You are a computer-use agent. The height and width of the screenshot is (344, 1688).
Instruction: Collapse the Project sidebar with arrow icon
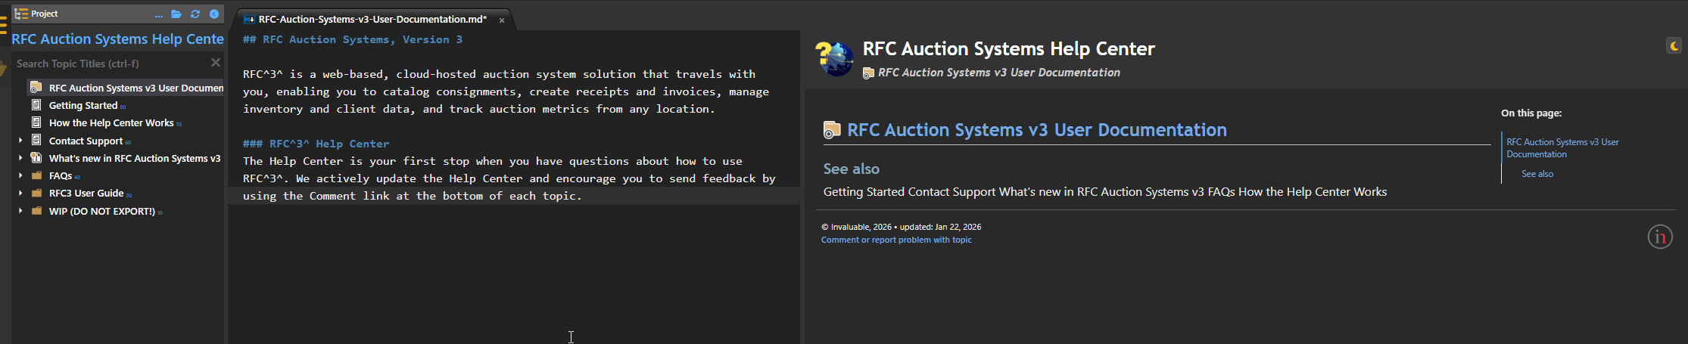click(x=214, y=14)
